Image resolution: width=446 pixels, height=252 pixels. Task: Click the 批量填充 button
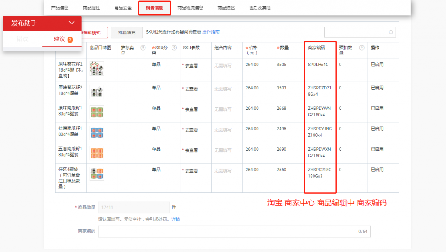(x=127, y=32)
